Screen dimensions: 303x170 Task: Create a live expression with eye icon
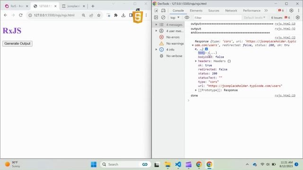pyautogui.click(x=187, y=17)
